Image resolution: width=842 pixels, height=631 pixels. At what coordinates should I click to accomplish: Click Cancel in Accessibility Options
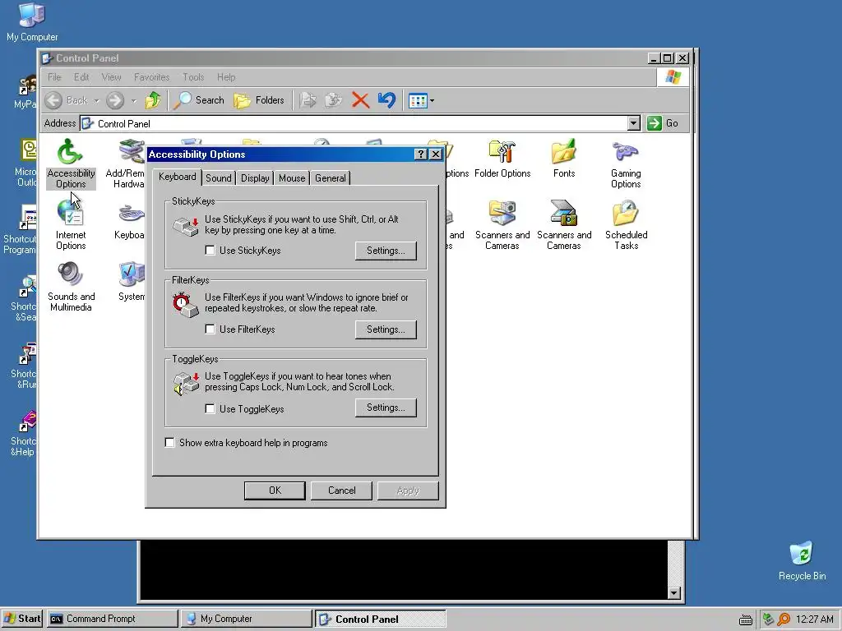click(341, 491)
